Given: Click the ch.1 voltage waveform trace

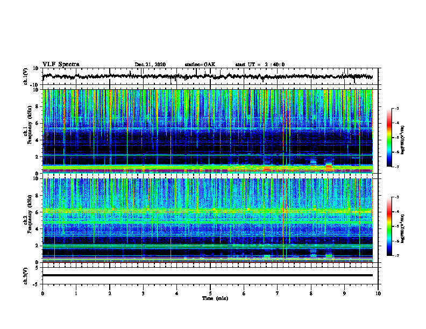Looking at the screenshot, I should (x=207, y=76).
